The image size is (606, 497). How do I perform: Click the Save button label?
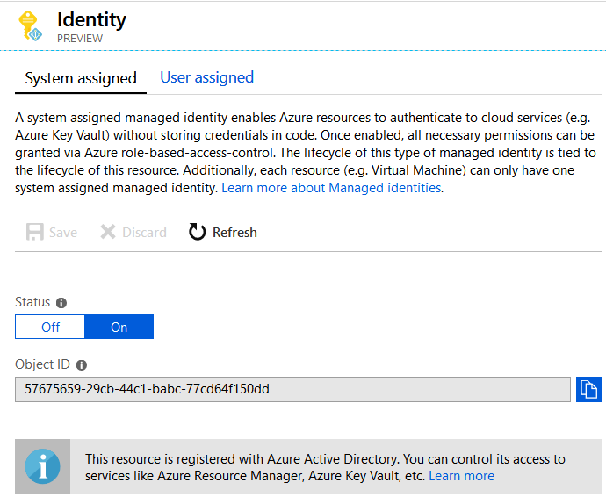pyautogui.click(x=63, y=233)
